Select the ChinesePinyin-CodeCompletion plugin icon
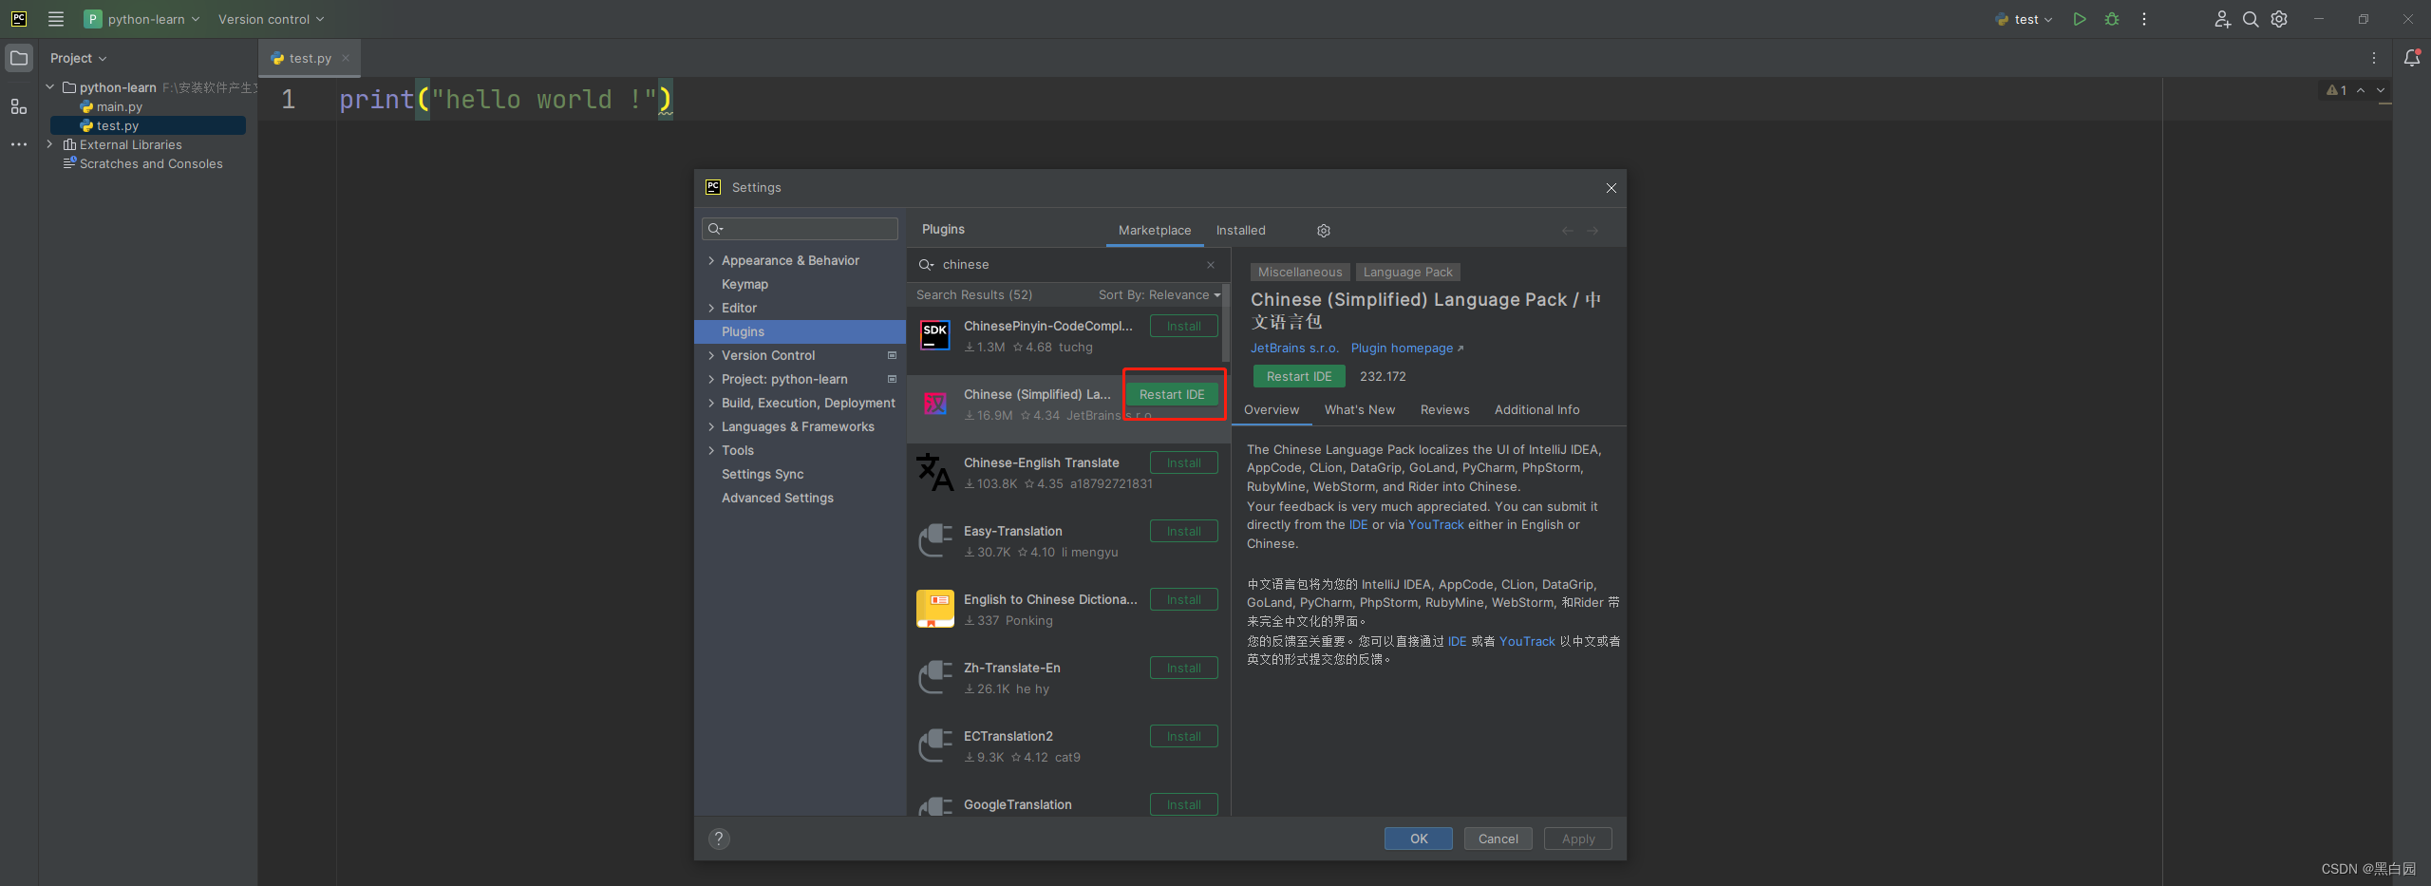Screen dimensions: 2431x886 point(935,335)
